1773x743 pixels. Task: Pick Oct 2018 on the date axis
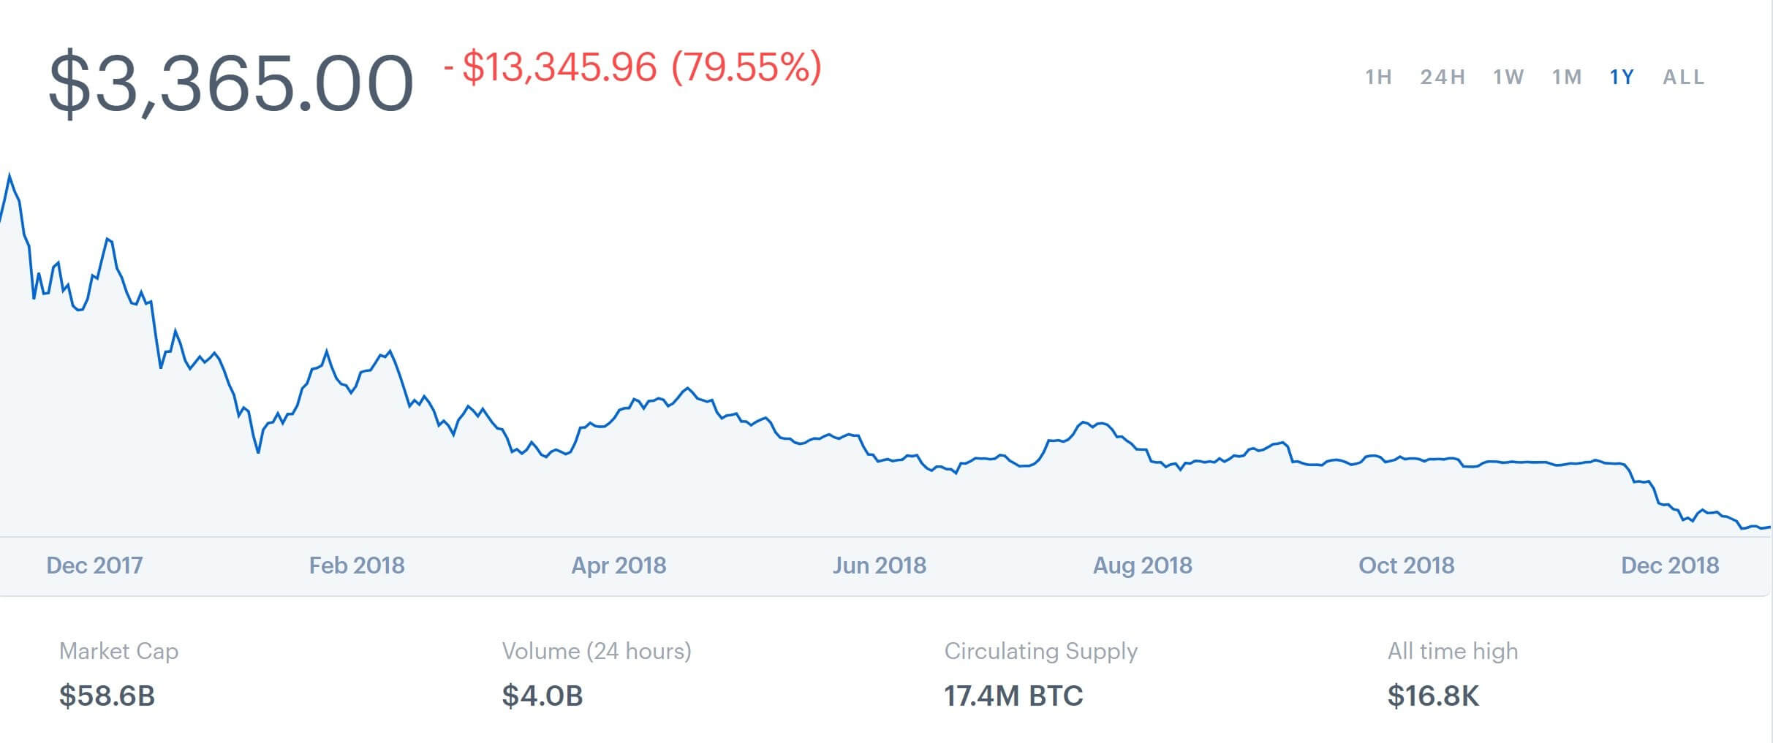point(1406,565)
